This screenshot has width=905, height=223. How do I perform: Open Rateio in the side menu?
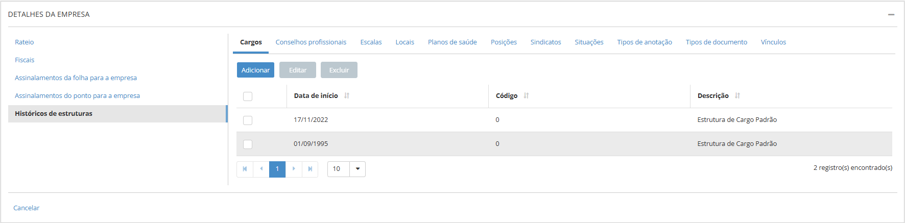pos(25,42)
